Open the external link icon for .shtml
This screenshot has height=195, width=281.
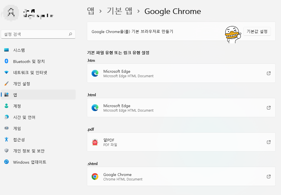(269, 177)
